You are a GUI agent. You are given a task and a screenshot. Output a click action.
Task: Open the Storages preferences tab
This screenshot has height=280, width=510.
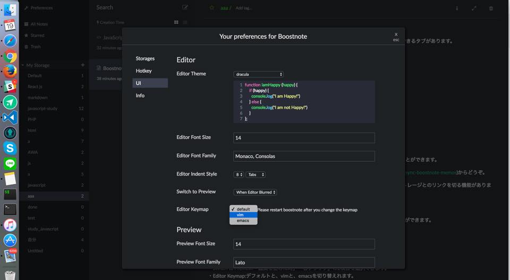145,58
